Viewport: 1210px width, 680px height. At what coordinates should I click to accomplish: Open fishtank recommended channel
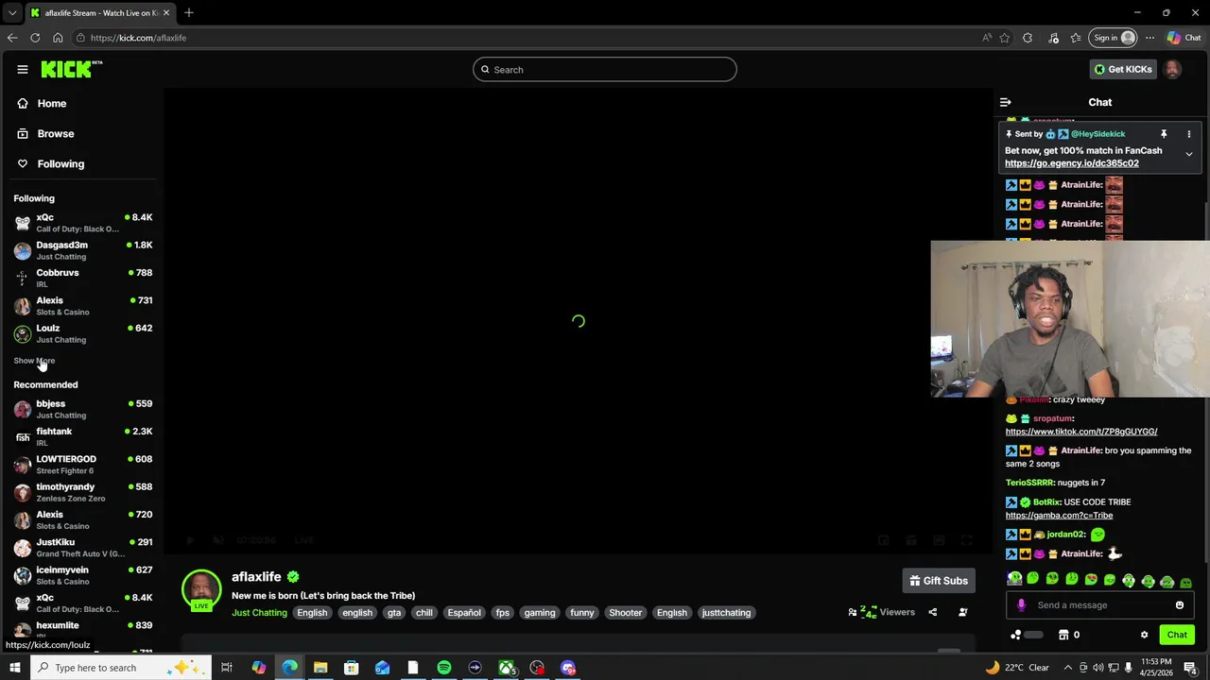[83, 436]
